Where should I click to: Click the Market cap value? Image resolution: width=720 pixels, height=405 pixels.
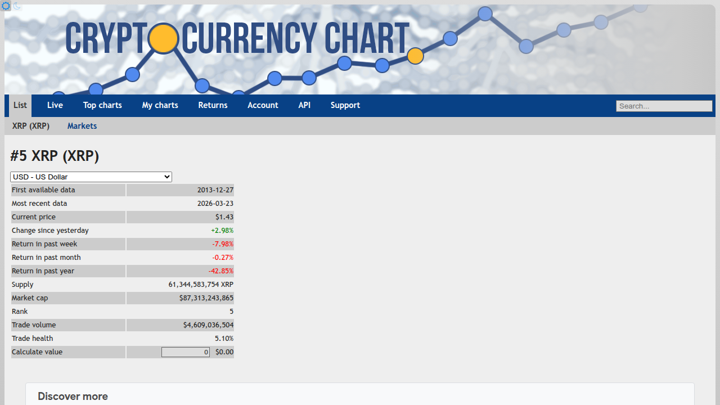[x=201, y=298]
